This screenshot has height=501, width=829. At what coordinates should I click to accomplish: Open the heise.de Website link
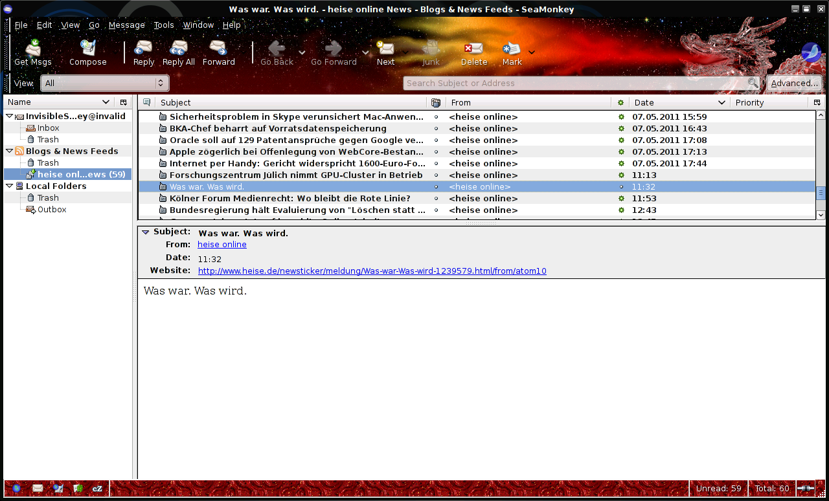(x=372, y=271)
